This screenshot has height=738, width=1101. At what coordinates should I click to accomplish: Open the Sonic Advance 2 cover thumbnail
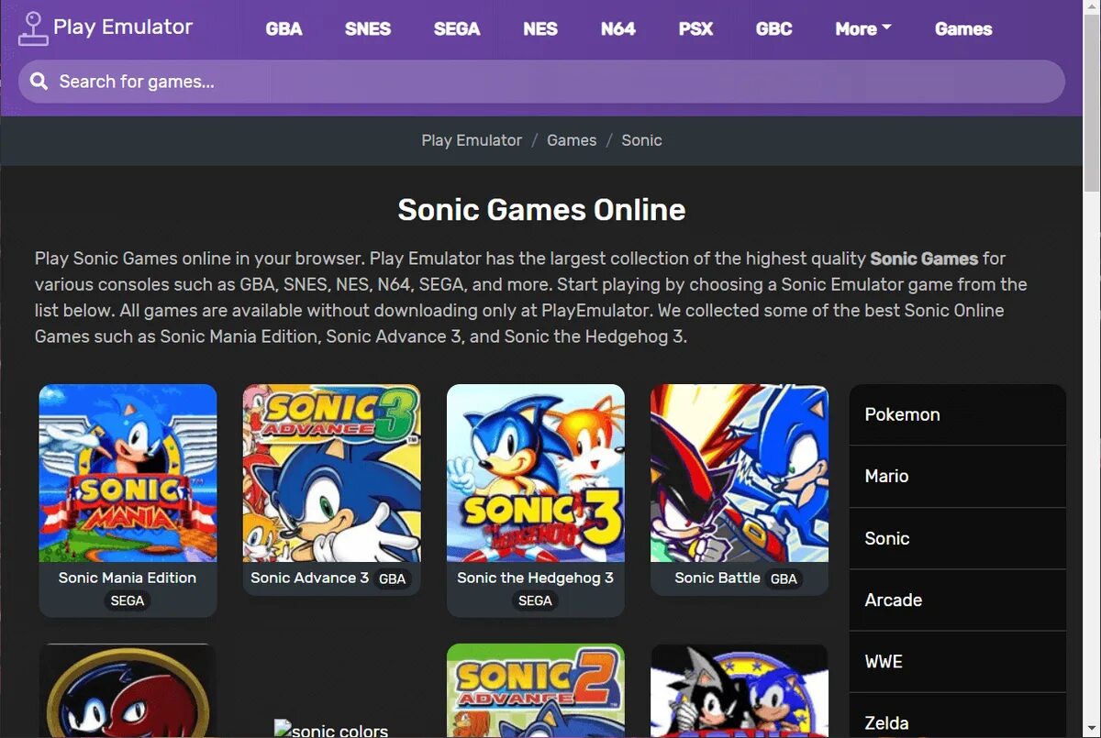(x=536, y=690)
